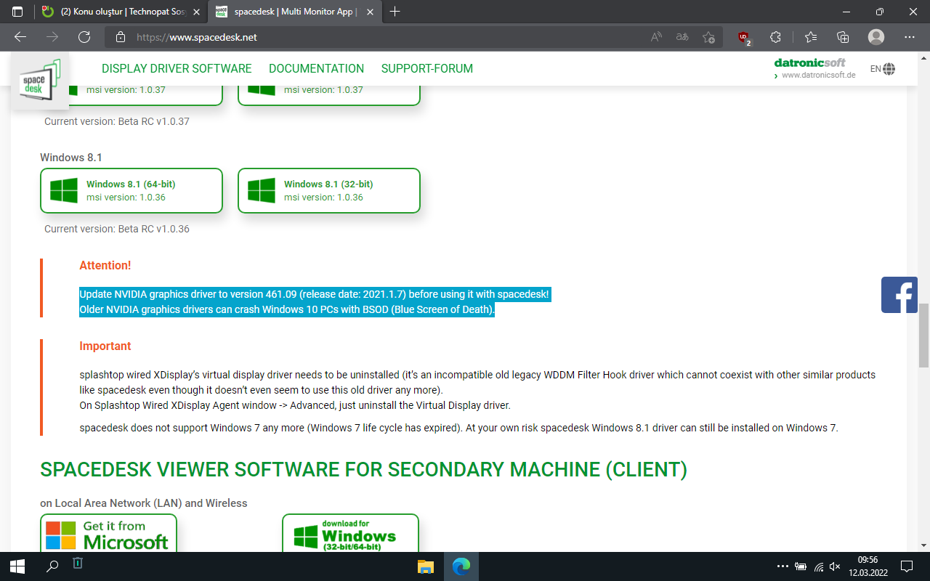Open the Recycle Bin taskbar icon
Screen dimensions: 930x581
click(x=78, y=564)
